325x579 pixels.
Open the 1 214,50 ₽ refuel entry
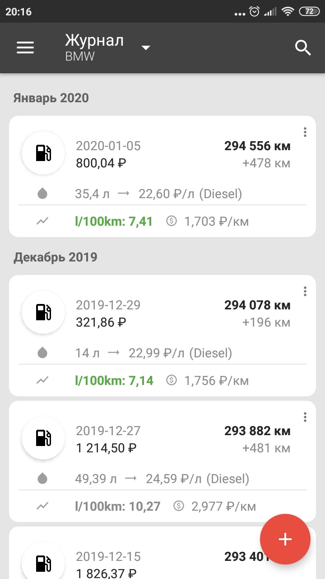point(107,448)
